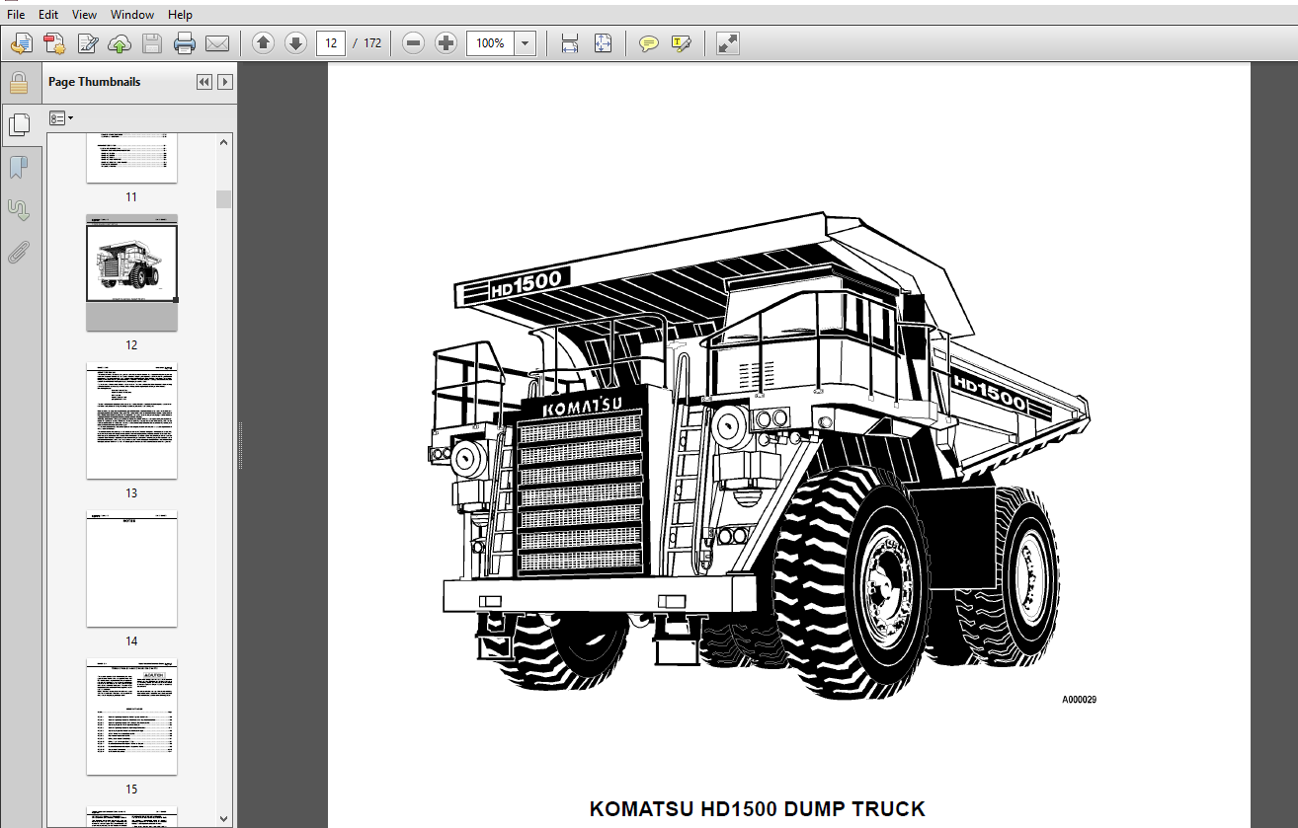The width and height of the screenshot is (1298, 828).
Task: Click the Create PDF toolbar icon
Action: (x=54, y=43)
